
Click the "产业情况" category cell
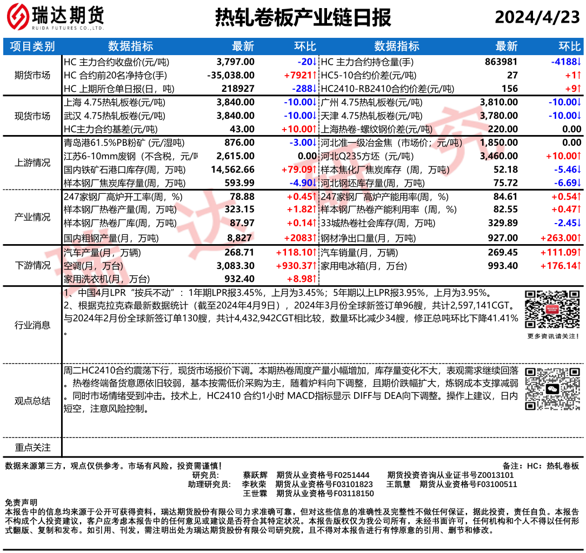pos(32,217)
